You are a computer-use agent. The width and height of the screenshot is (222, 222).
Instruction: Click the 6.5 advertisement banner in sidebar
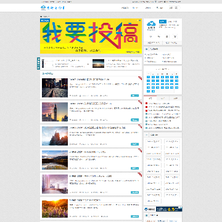click(169, 209)
